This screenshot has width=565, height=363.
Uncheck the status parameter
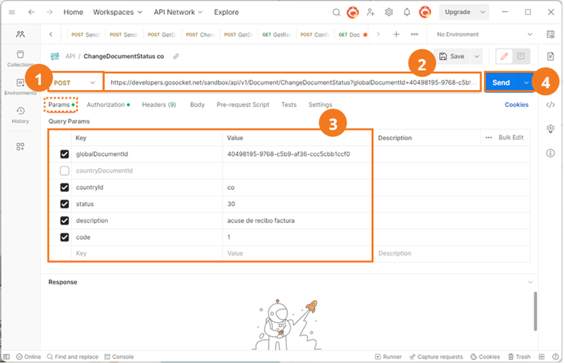[64, 204]
